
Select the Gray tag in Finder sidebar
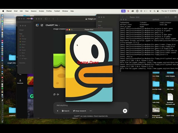click(x=22, y=56)
